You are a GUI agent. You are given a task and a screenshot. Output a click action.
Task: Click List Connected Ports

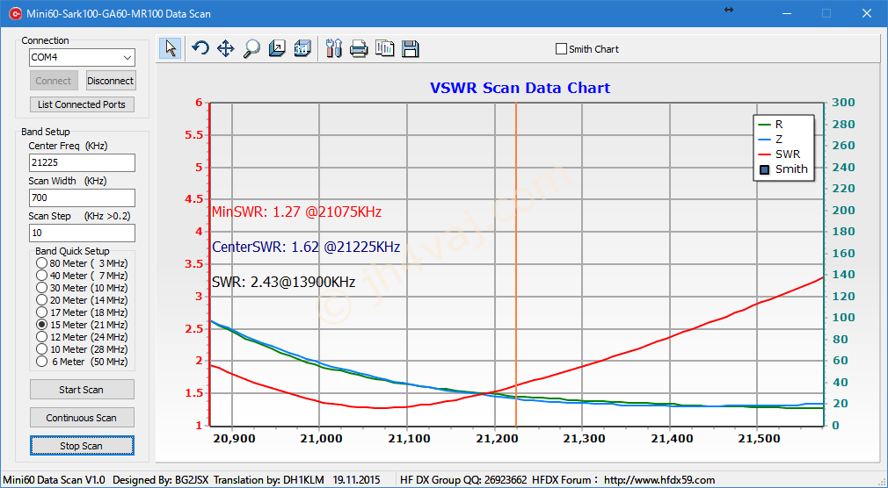coord(82,104)
